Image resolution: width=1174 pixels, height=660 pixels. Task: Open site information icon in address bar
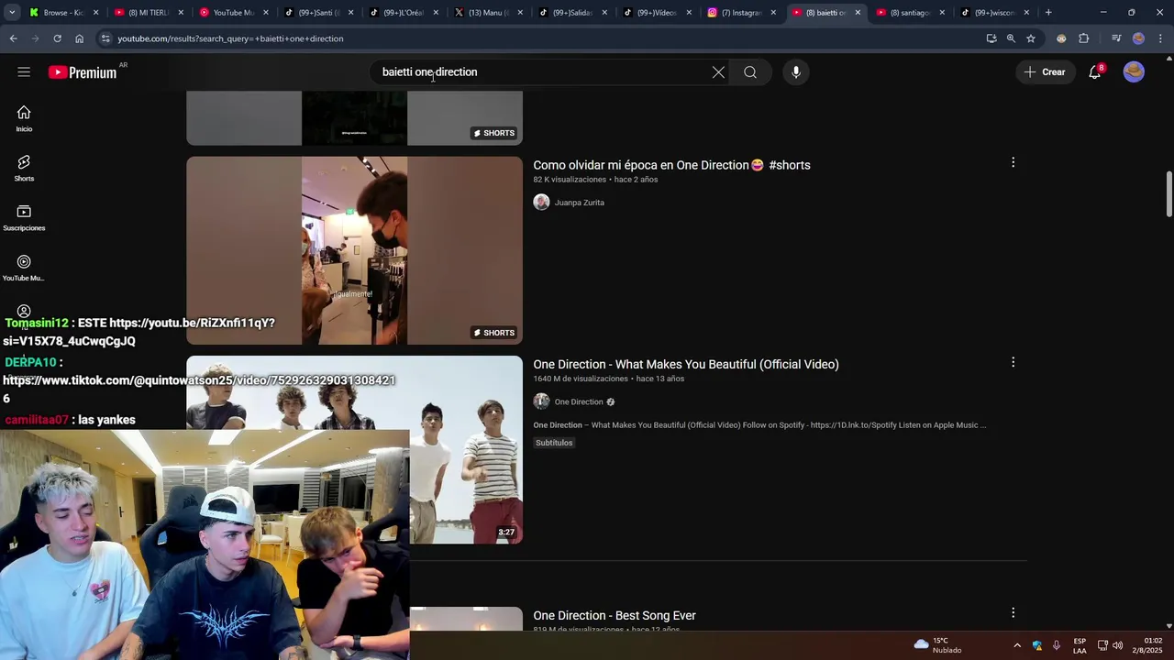tap(105, 38)
